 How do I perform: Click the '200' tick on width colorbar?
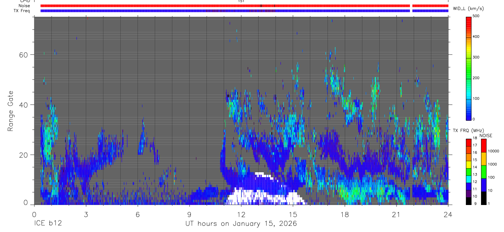coord(476,78)
